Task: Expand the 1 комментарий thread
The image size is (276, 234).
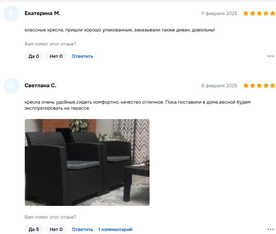Action: coord(115,229)
